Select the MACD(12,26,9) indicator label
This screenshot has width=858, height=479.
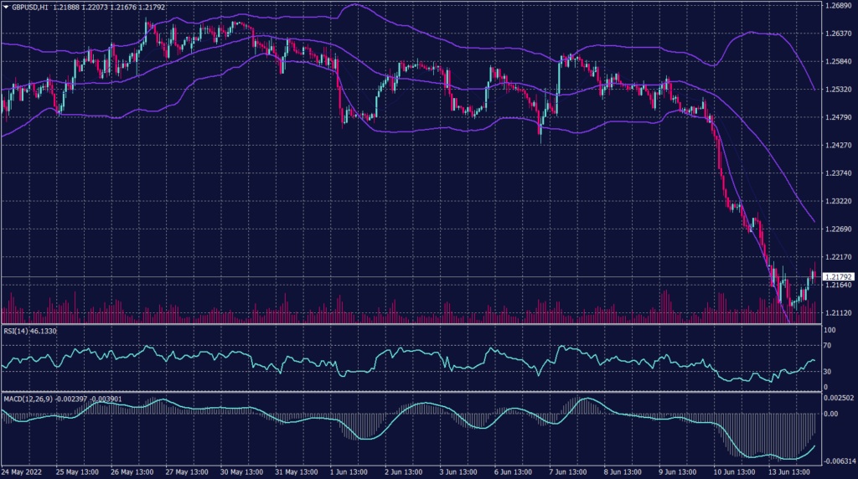(28, 399)
